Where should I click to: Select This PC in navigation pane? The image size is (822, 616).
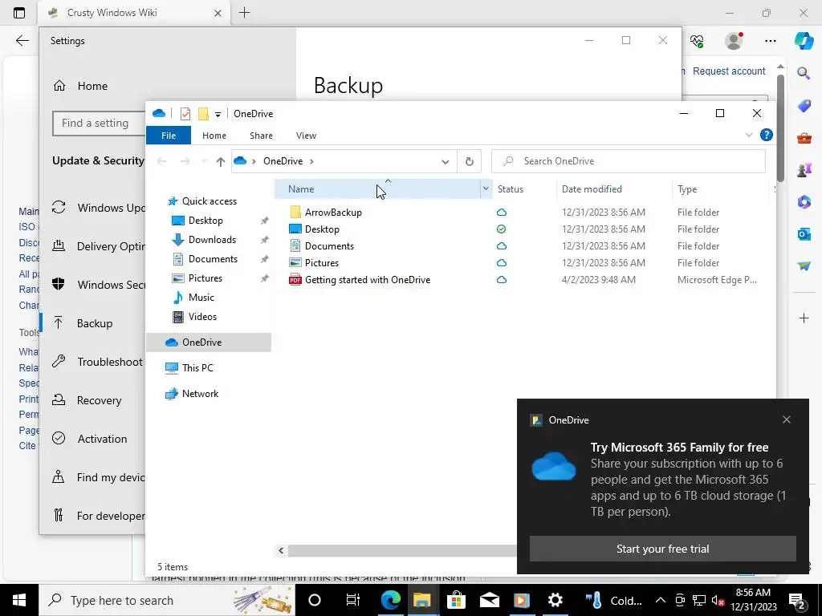tap(197, 367)
